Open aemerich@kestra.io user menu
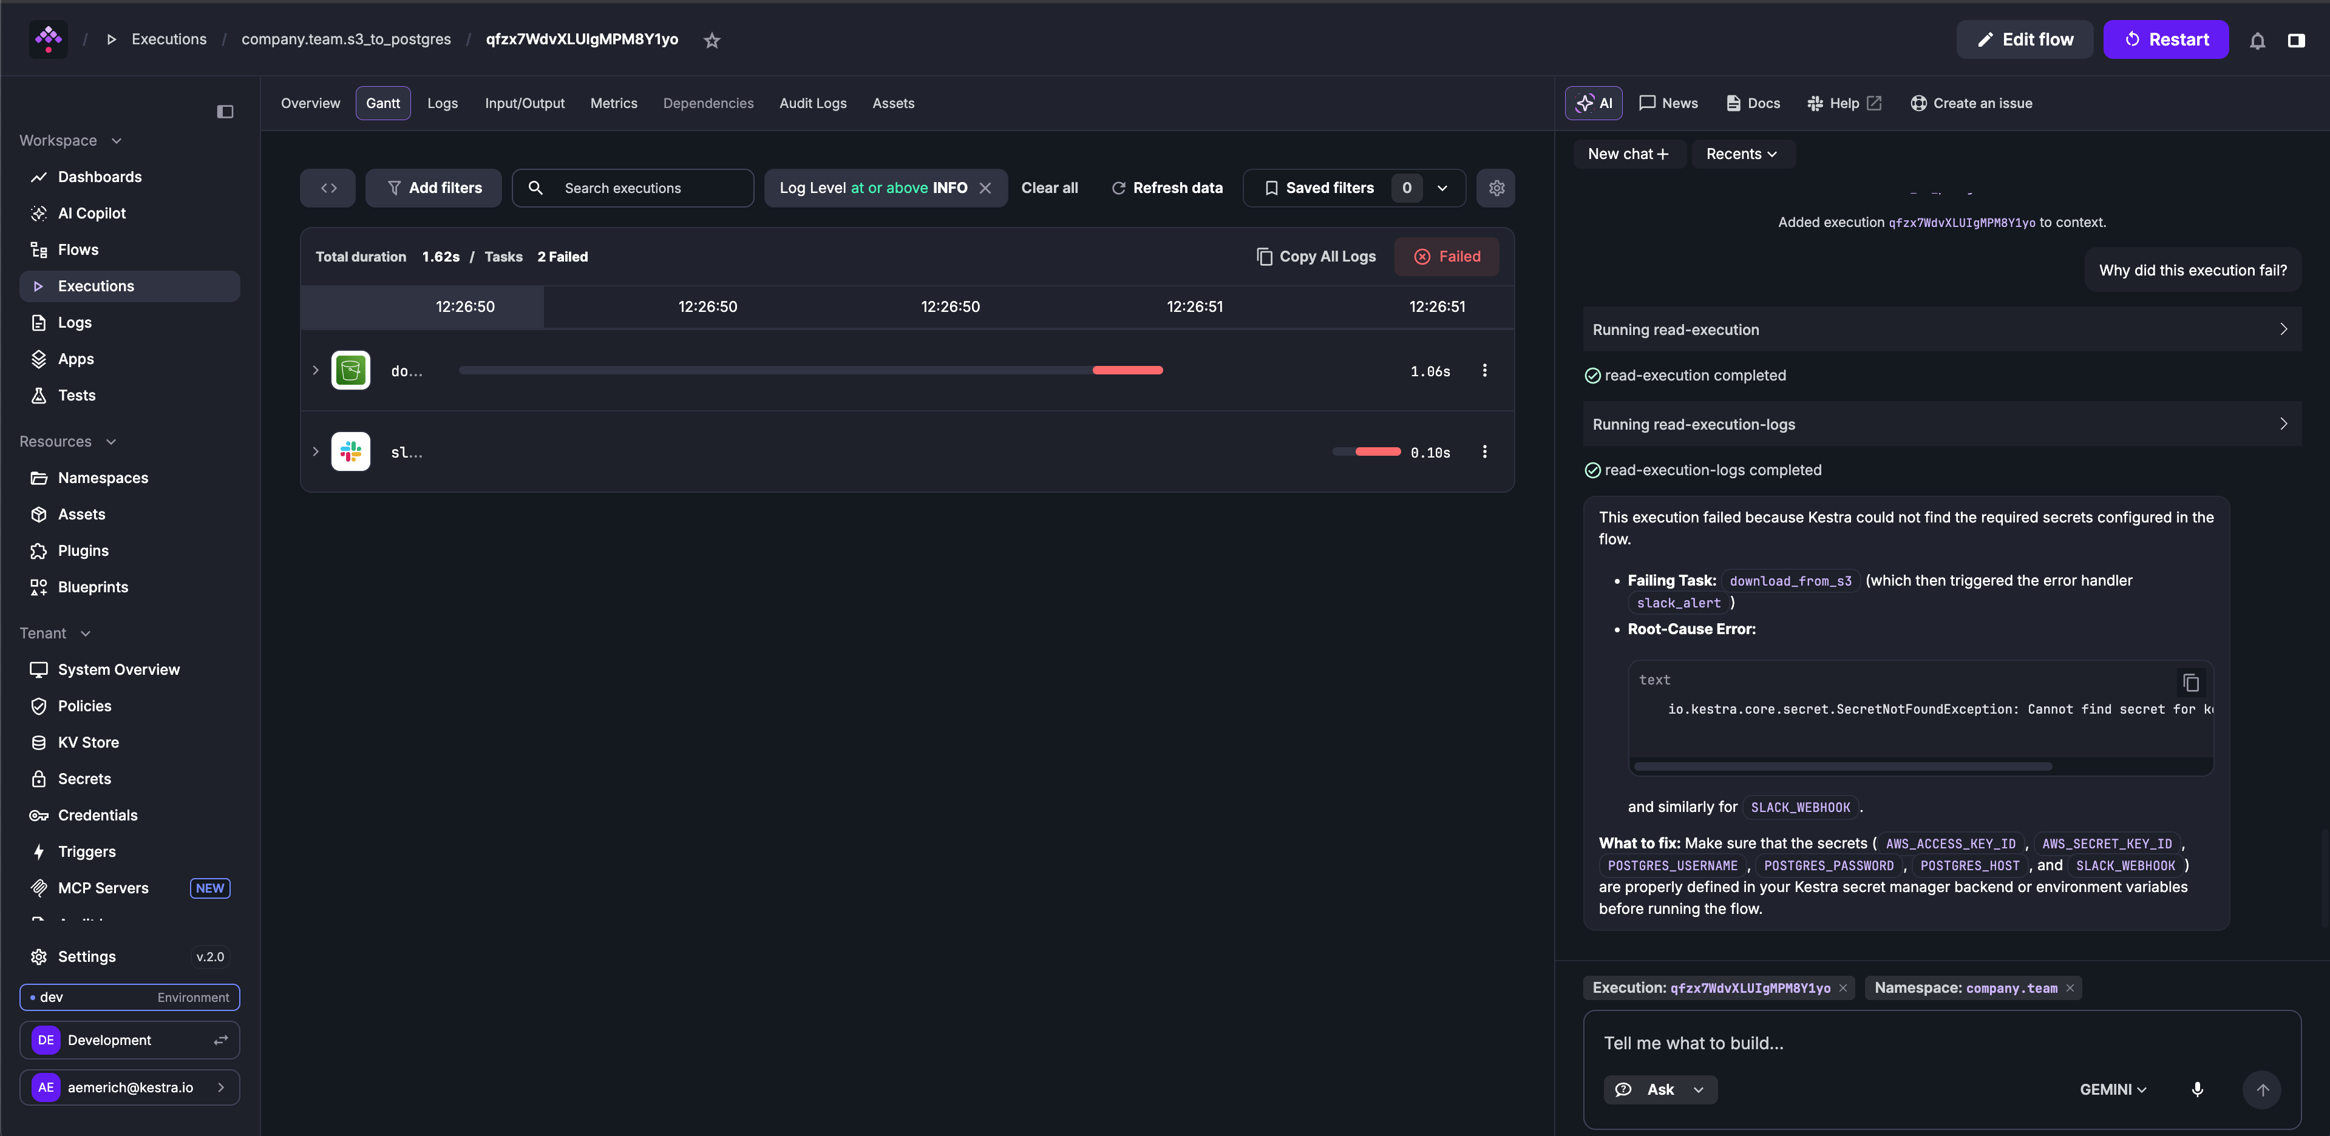 pos(129,1087)
